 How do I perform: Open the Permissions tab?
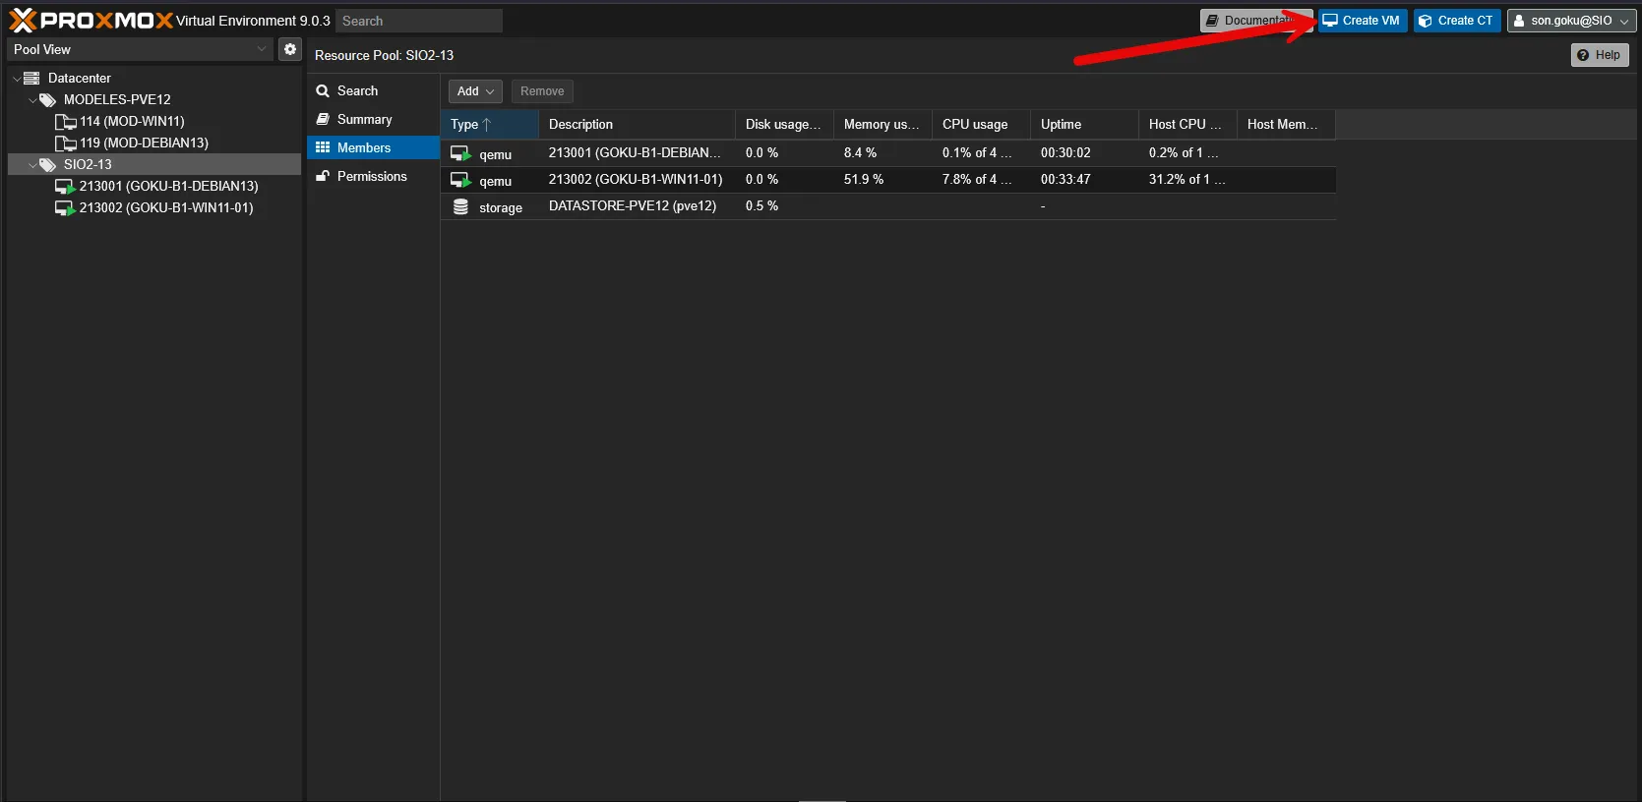(371, 176)
